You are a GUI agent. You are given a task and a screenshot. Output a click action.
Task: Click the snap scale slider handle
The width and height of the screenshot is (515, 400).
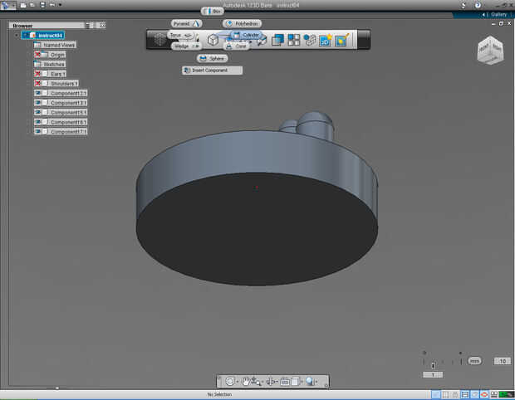[434, 365]
